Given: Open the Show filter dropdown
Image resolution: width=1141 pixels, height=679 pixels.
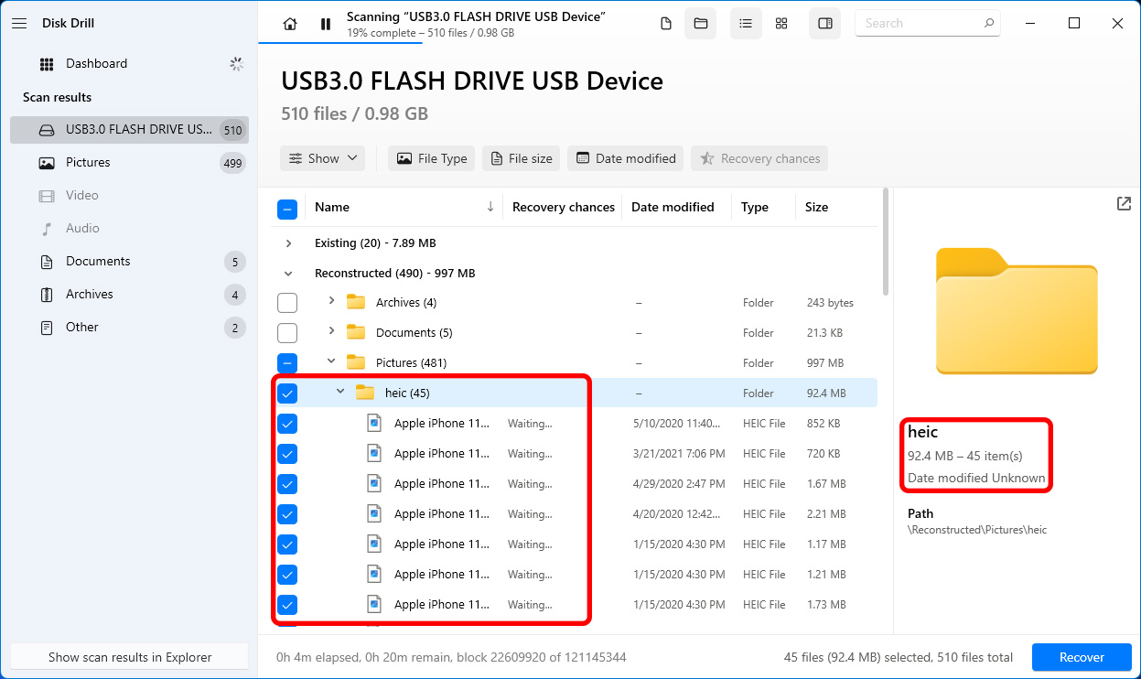Looking at the screenshot, I should [322, 158].
